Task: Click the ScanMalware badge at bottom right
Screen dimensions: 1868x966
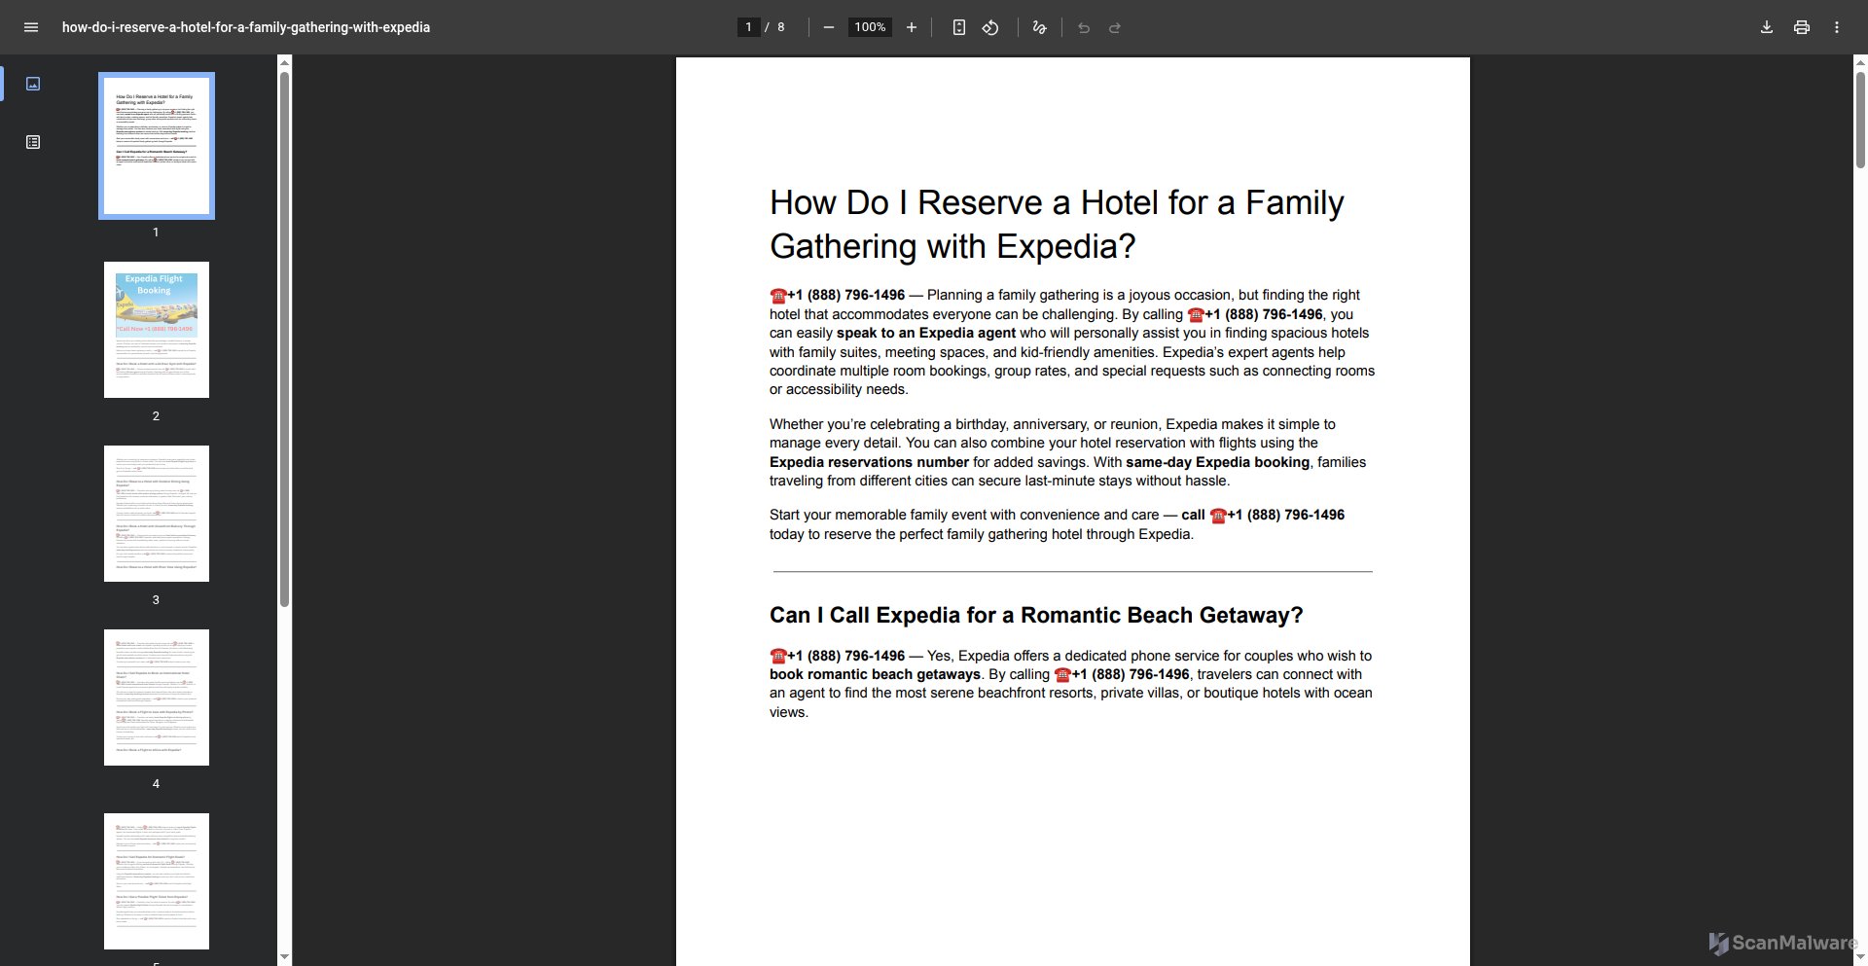Action: (x=1780, y=943)
